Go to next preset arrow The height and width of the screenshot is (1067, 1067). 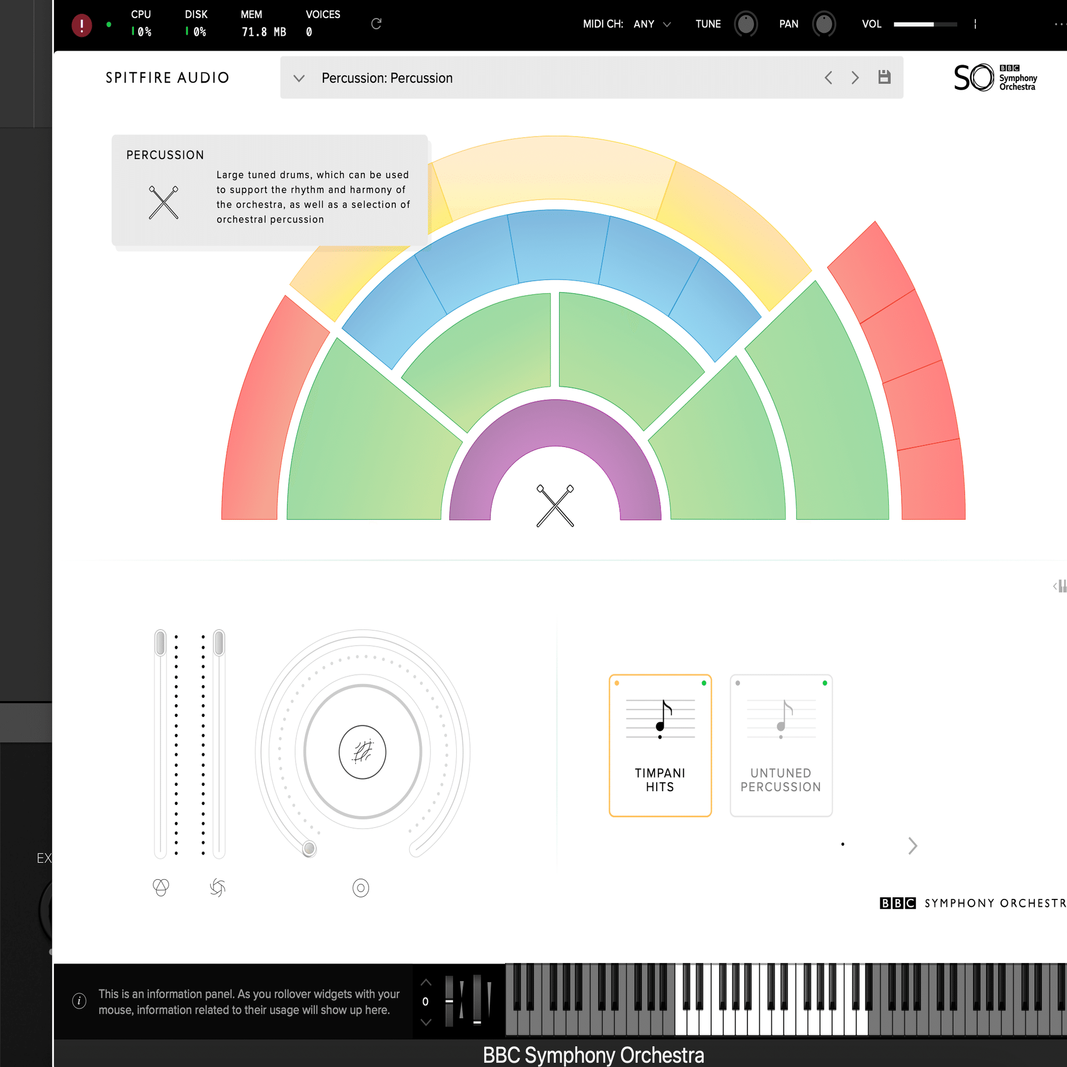(855, 77)
